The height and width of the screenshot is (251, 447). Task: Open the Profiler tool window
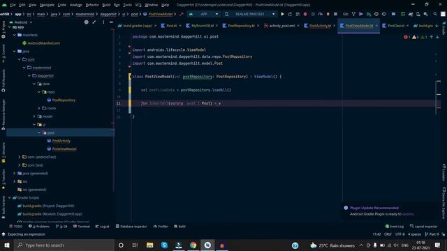point(161,227)
